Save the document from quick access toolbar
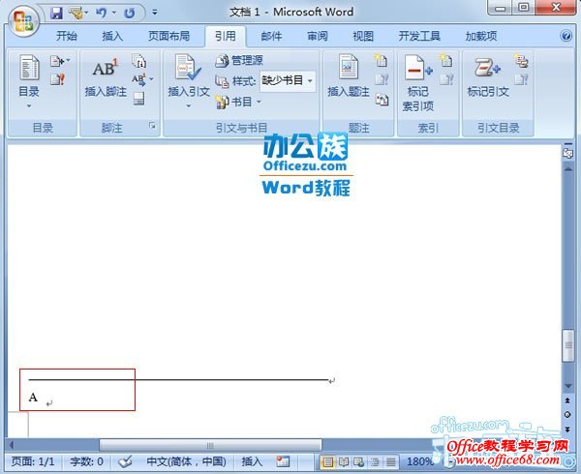This screenshot has height=474, width=581. point(56,14)
